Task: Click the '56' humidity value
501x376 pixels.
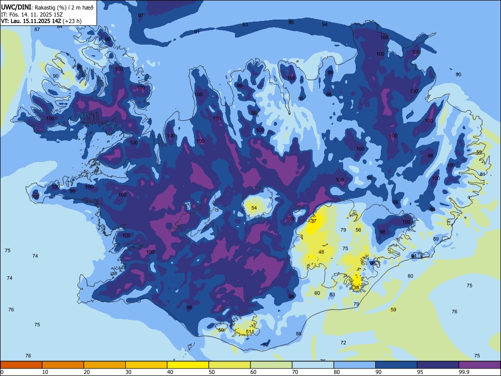Action: (x=358, y=230)
